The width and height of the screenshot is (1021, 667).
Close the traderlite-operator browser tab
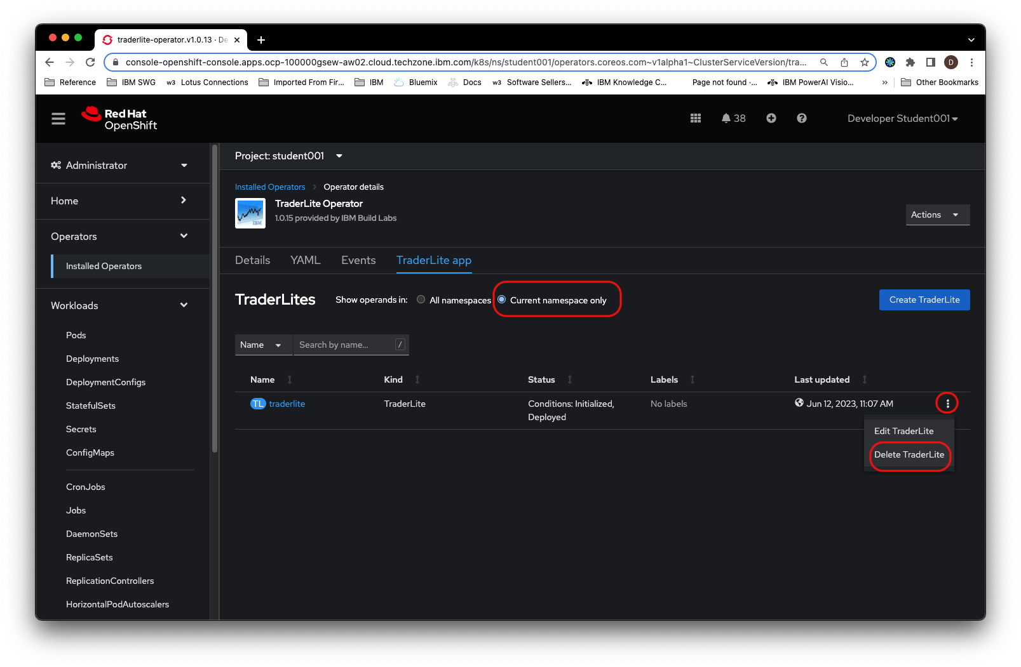237,40
